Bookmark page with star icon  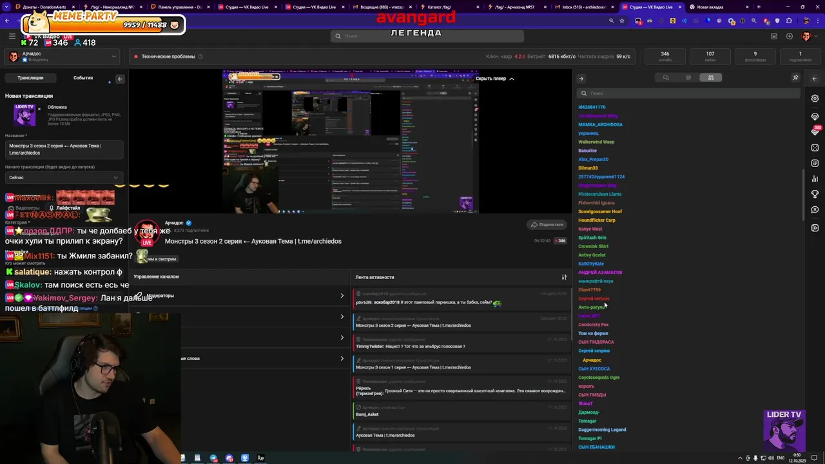pyautogui.click(x=622, y=21)
